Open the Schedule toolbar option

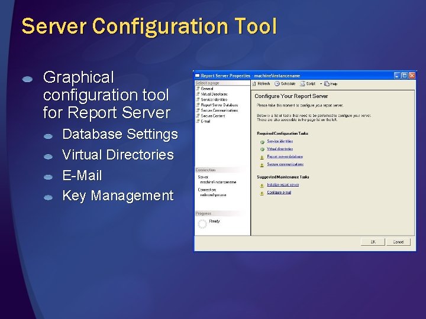(285, 84)
